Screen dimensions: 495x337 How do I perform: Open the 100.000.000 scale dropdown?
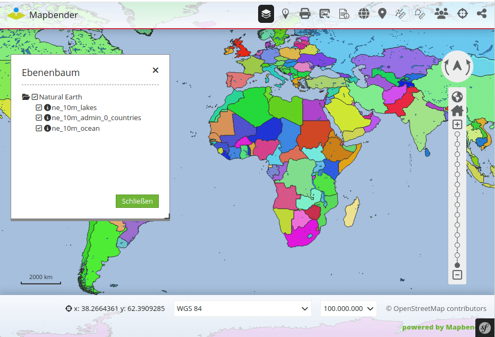(348, 308)
